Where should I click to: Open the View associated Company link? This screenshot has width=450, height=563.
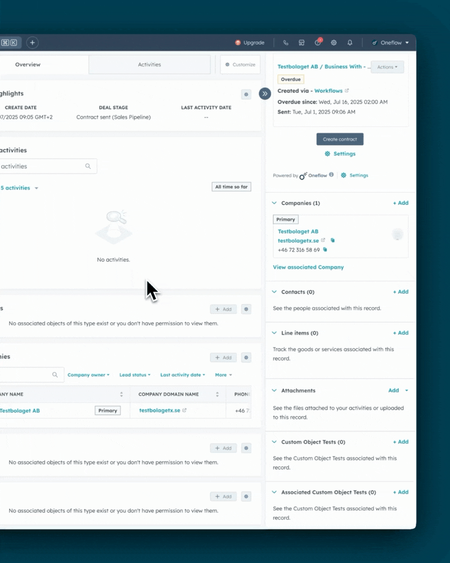[308, 267]
